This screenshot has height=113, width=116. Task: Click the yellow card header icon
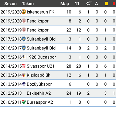click(107, 4)
